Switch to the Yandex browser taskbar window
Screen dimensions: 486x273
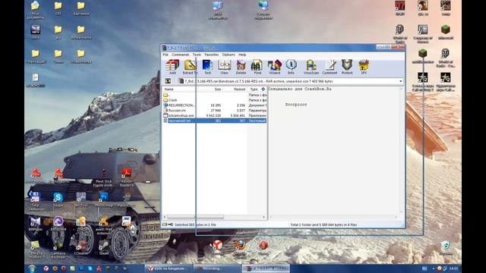click(169, 268)
